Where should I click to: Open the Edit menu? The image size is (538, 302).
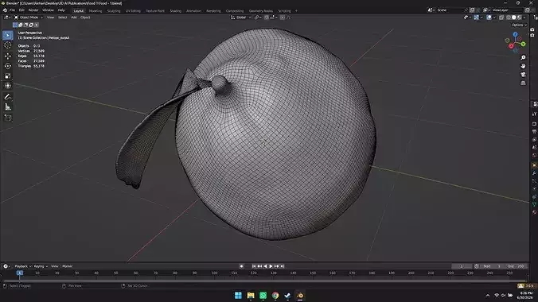coord(21,10)
